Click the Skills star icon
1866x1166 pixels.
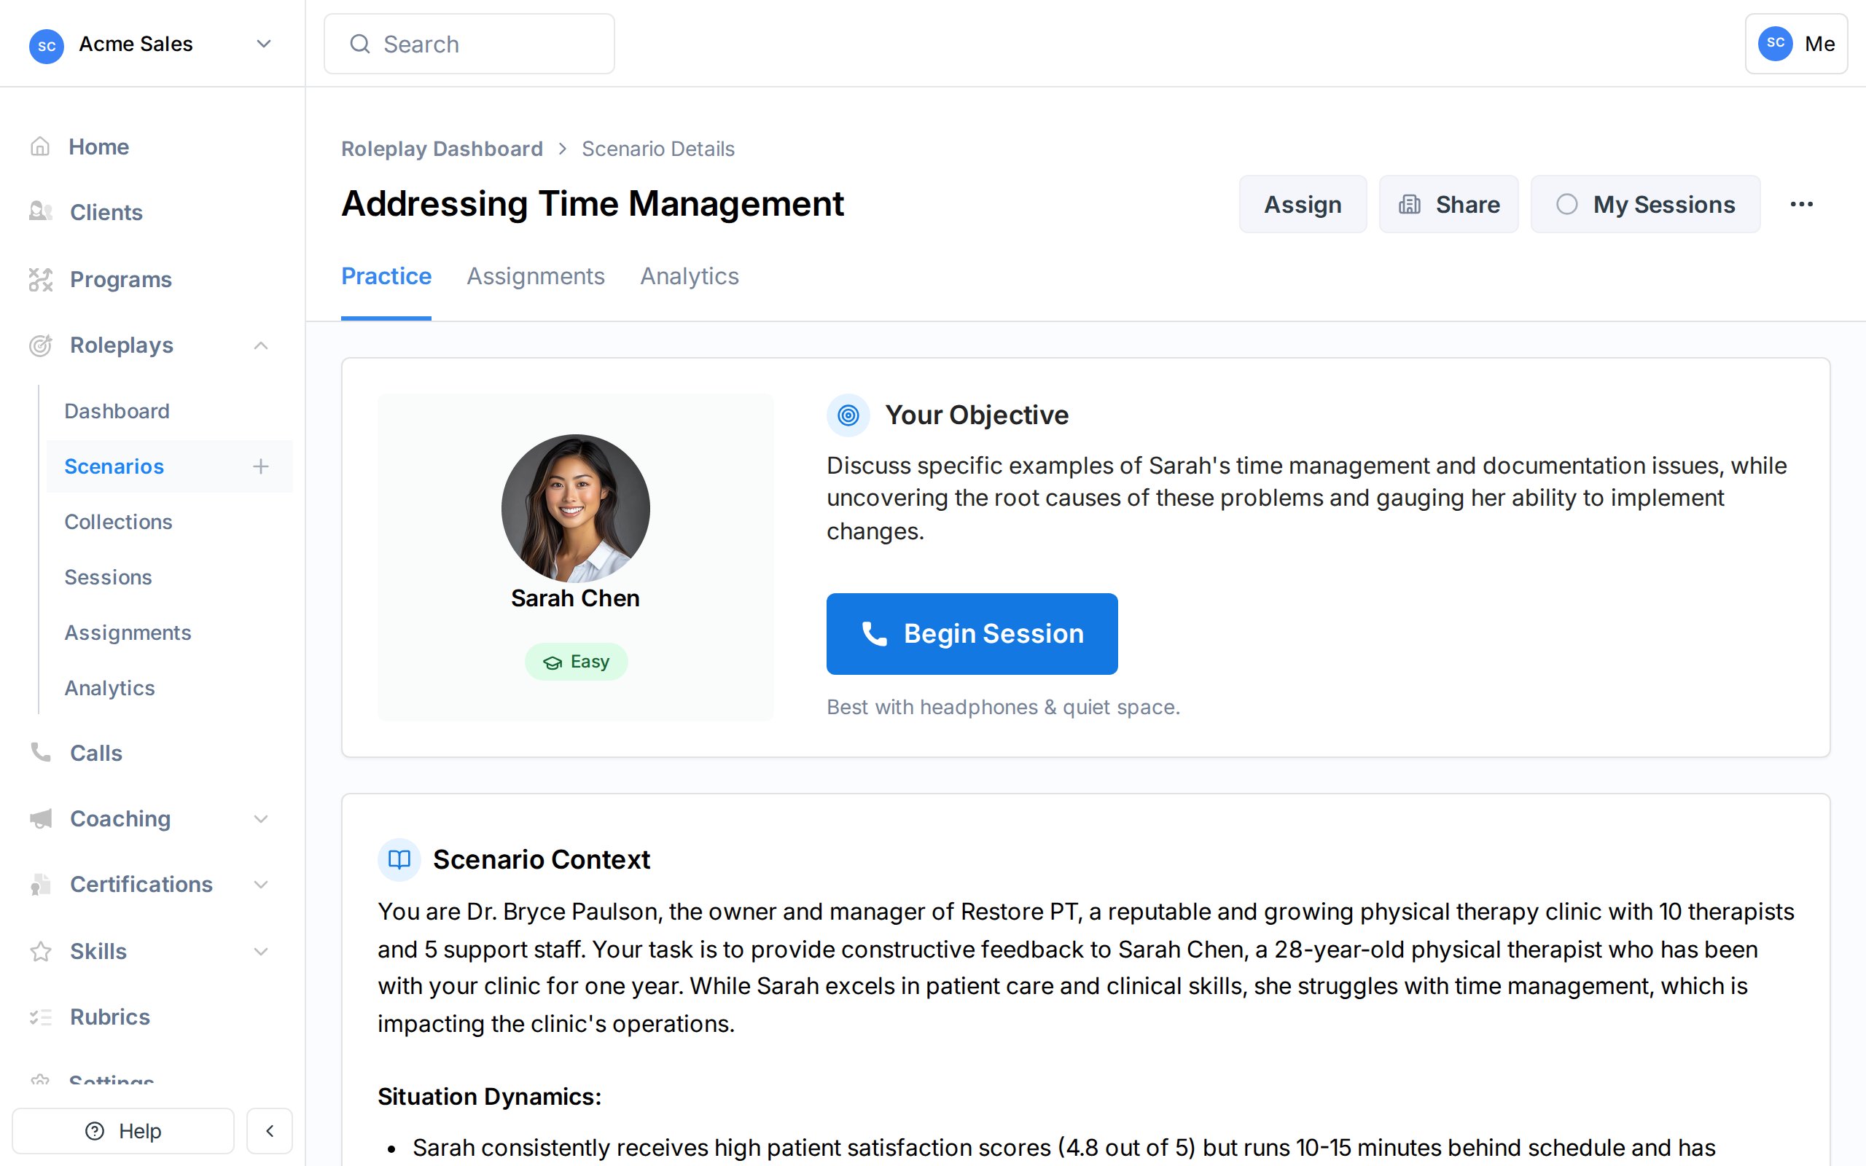pyautogui.click(x=40, y=952)
